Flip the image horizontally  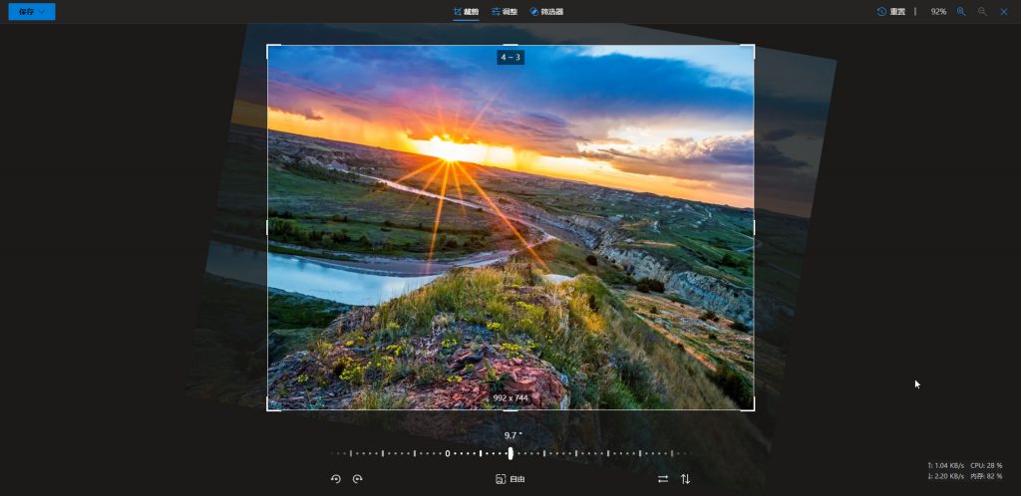663,479
